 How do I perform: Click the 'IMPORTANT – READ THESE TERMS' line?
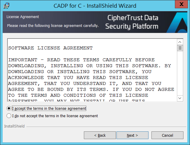point(81,60)
